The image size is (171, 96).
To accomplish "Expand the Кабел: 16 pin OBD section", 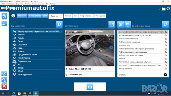I will pyautogui.click(x=67, y=69).
